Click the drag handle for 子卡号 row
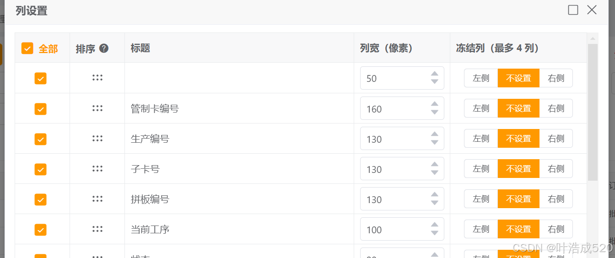Viewport: 615px width, 258px height. (97, 169)
